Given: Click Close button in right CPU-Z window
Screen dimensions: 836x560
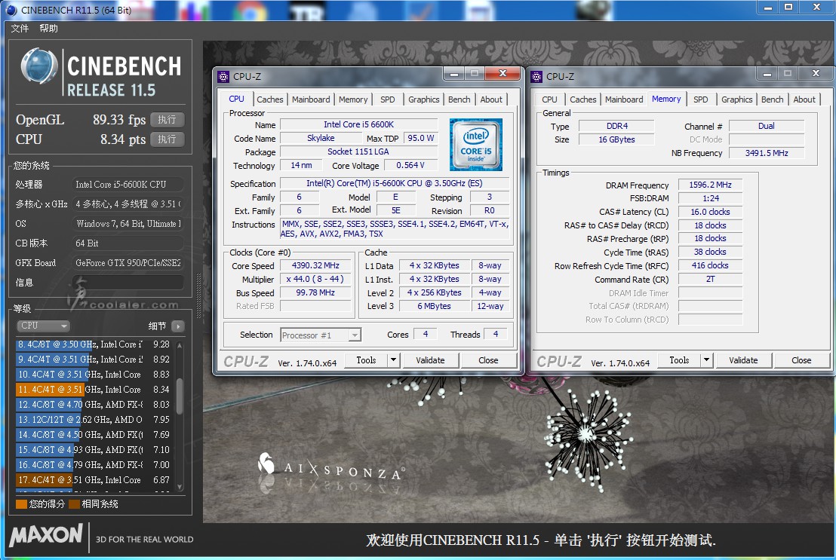Looking at the screenshot, I should [x=801, y=360].
